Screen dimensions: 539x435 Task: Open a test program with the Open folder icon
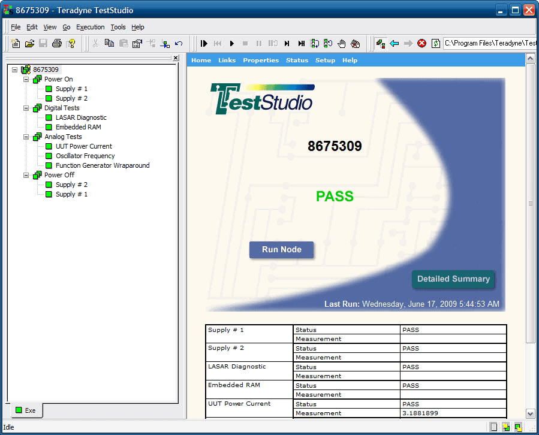point(29,43)
